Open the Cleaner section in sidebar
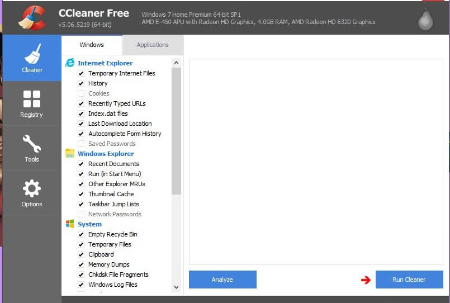The image size is (450, 303). pos(32,58)
